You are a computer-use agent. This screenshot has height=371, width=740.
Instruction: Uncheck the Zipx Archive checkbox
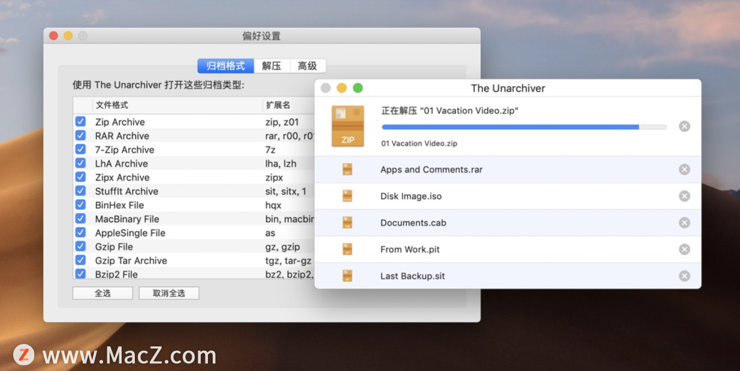tap(80, 177)
